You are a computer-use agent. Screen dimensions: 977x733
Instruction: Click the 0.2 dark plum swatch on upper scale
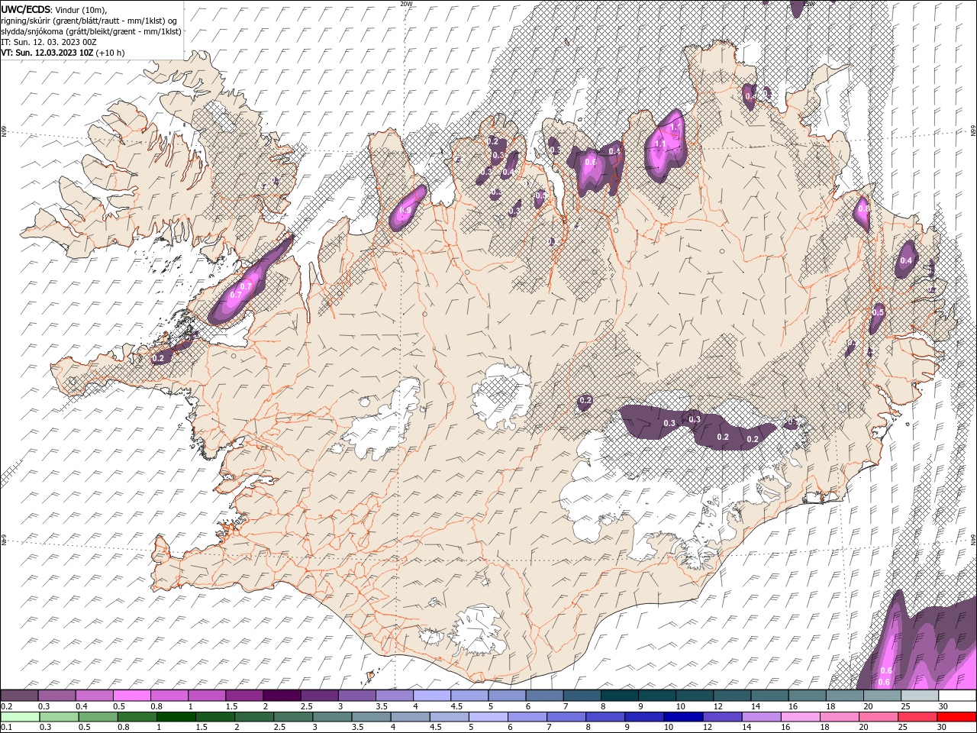click(x=19, y=696)
